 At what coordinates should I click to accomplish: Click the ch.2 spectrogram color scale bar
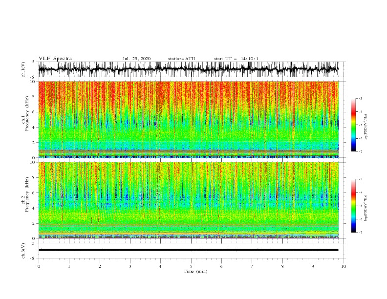353,206
